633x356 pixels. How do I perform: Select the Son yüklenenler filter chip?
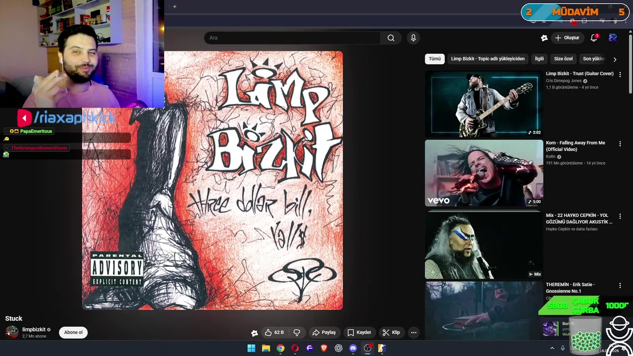tap(593, 59)
